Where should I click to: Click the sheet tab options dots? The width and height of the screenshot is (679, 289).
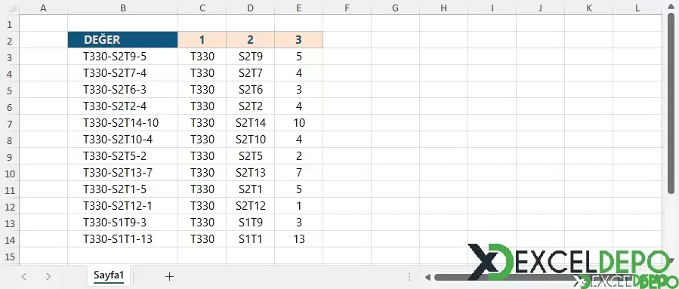point(409,277)
